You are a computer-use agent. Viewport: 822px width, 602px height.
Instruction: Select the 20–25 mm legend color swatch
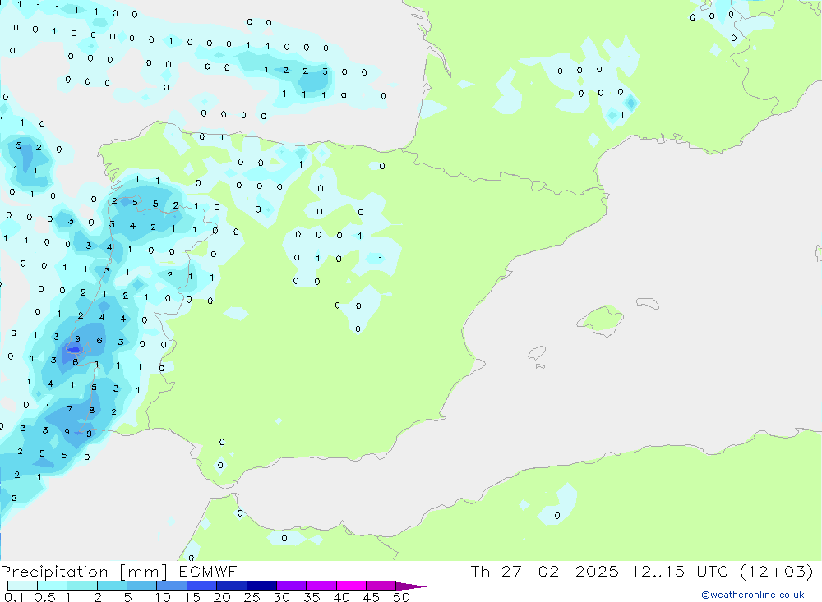(231, 586)
